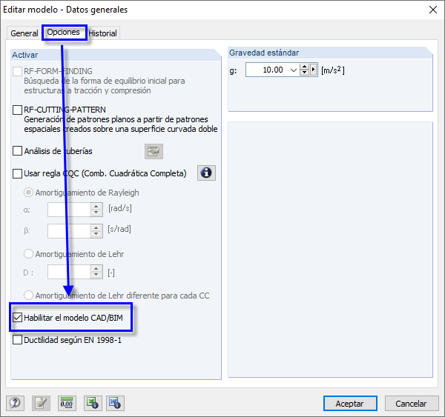Click the gravity g input field
The height and width of the screenshot is (417, 445).
pyautogui.click(x=267, y=70)
